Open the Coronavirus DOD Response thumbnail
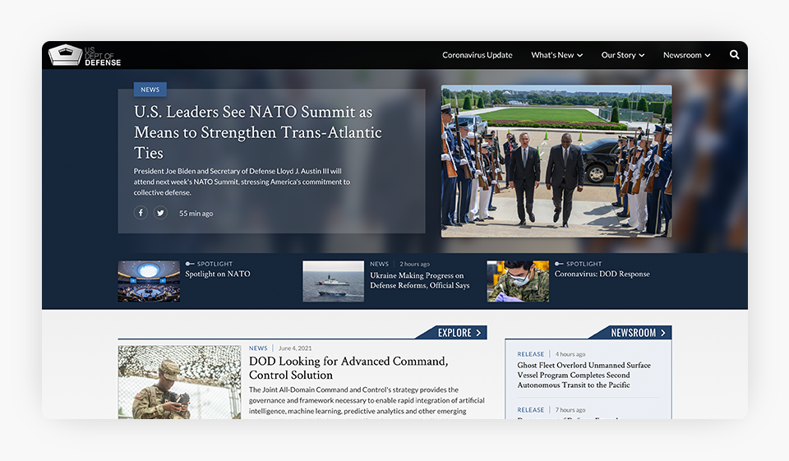789x461 pixels. pyautogui.click(x=518, y=281)
